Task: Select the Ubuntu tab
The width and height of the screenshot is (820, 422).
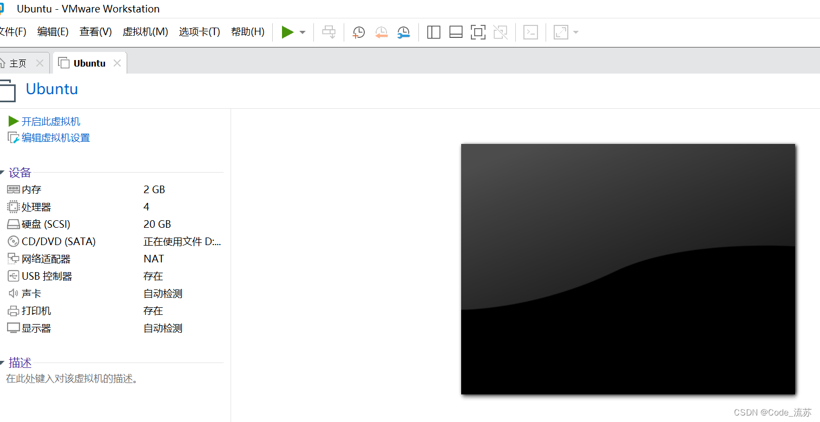Action: (x=89, y=63)
